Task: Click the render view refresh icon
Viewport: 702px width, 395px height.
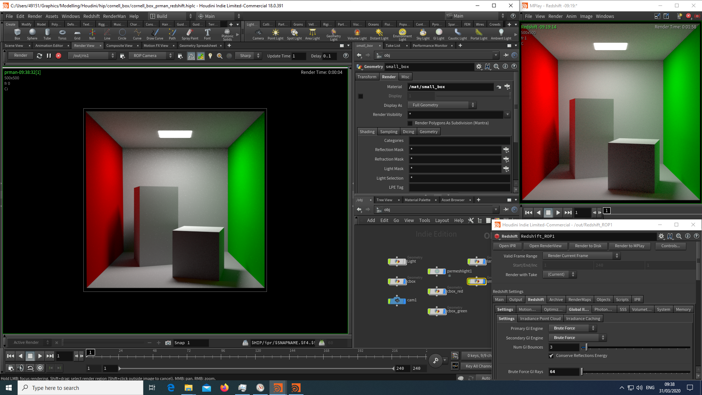Action: (39, 56)
